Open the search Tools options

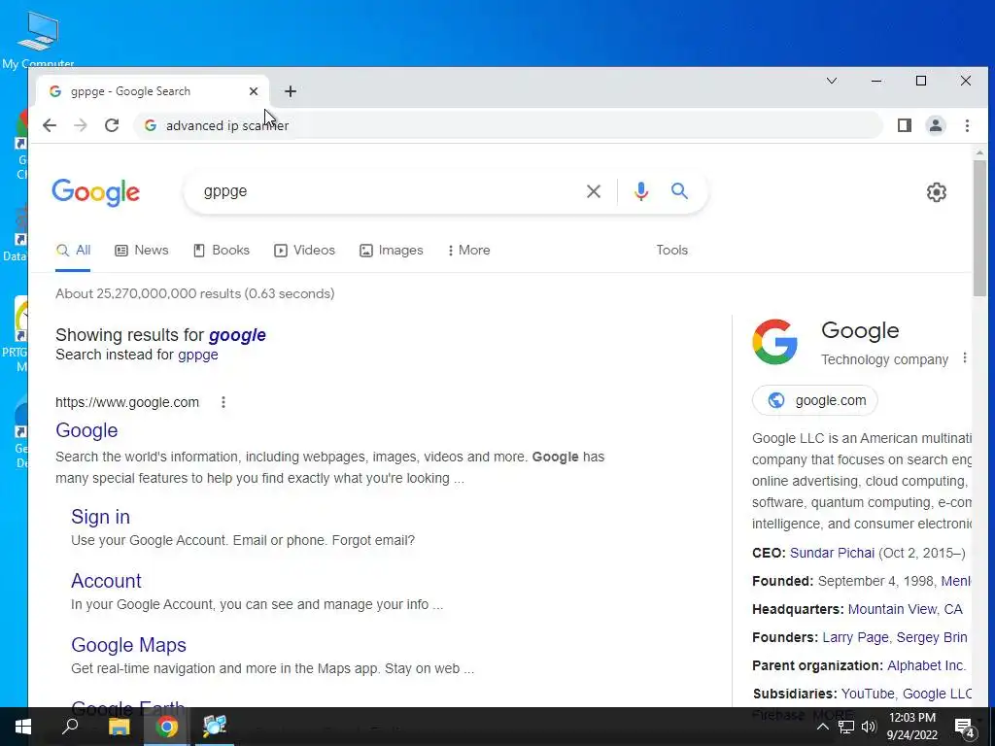(x=672, y=250)
